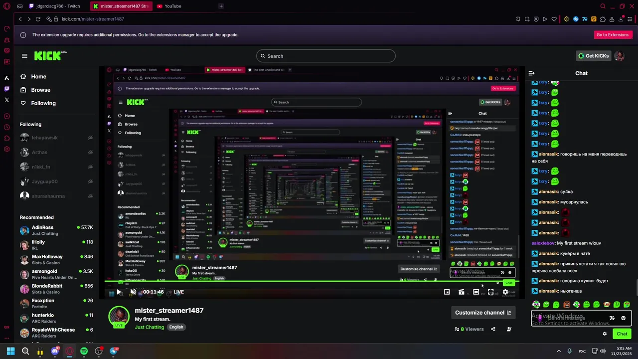Image resolution: width=638 pixels, height=359 pixels.
Task: Open Windows Start menu
Action: point(10,351)
